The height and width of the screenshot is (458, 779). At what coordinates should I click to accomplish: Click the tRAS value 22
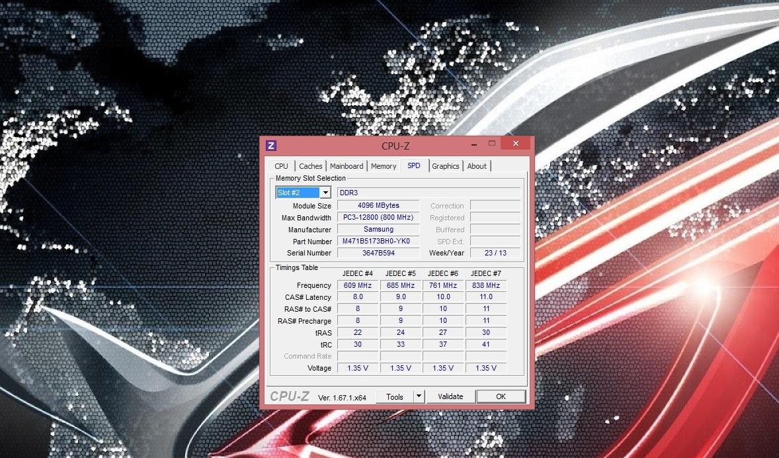click(358, 333)
